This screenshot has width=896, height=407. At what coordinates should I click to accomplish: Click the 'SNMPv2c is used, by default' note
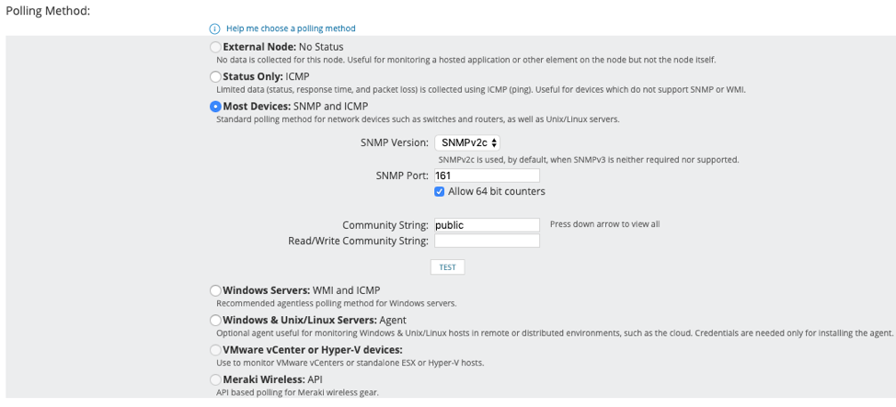click(589, 160)
